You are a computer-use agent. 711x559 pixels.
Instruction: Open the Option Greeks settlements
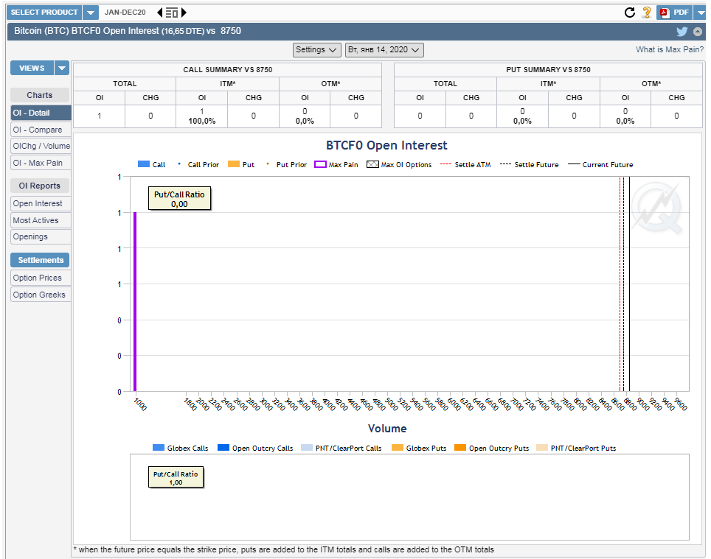41,295
